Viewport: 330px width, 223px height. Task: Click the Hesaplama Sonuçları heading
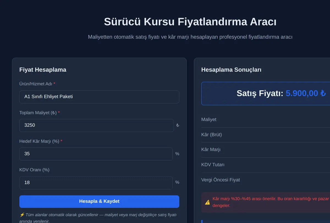[x=231, y=70]
